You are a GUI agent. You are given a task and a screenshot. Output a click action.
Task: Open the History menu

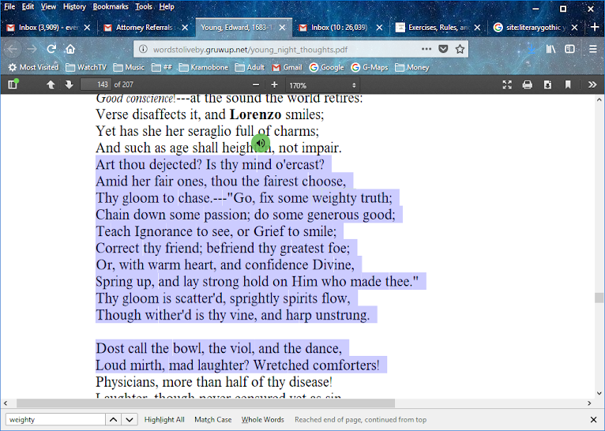pos(74,6)
